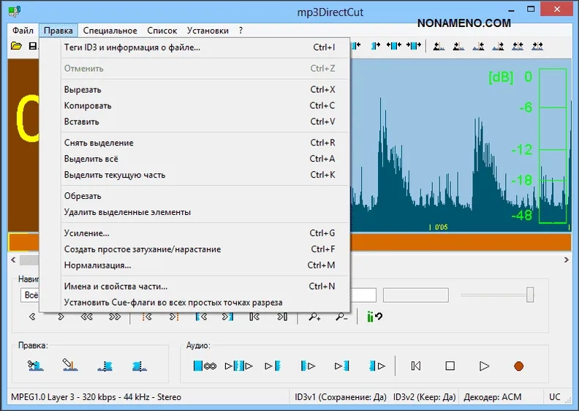Screen dimensions: 579x411
Task: Open the Установки menu
Action: [x=208, y=31]
